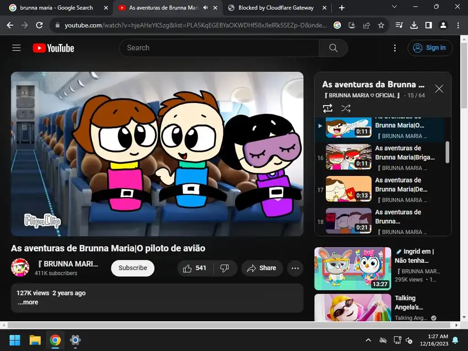Select the currently playing playlist video thumbnail
The height and width of the screenshot is (351, 468).
point(348,128)
